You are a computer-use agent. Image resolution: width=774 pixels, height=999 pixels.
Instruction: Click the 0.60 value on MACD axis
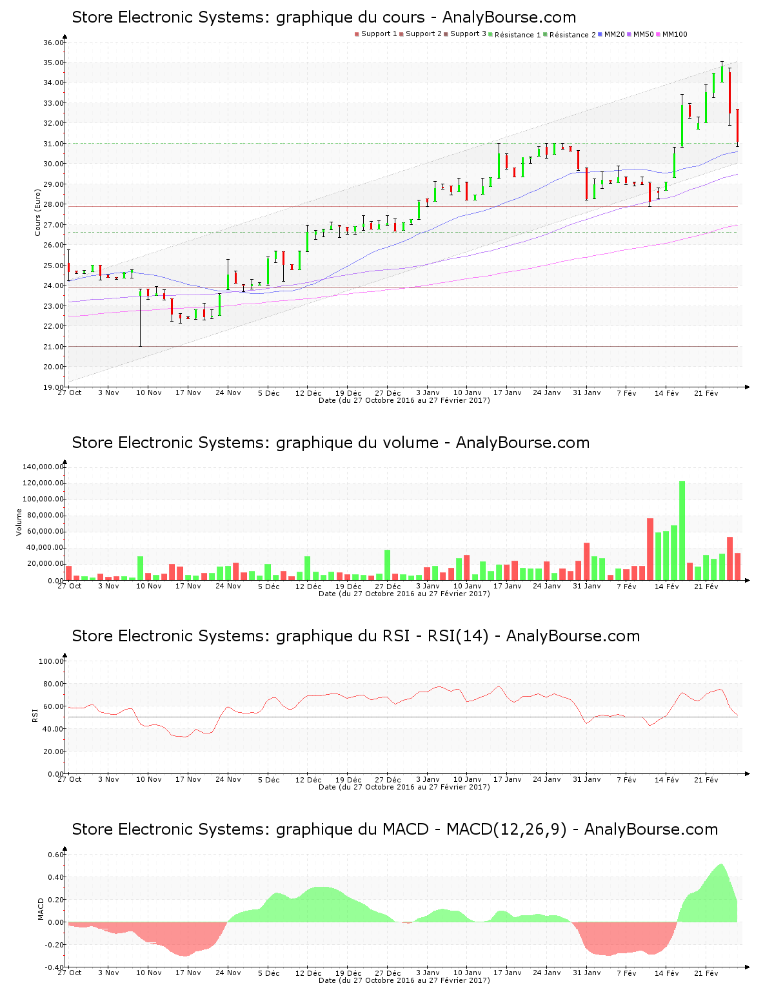(x=56, y=855)
